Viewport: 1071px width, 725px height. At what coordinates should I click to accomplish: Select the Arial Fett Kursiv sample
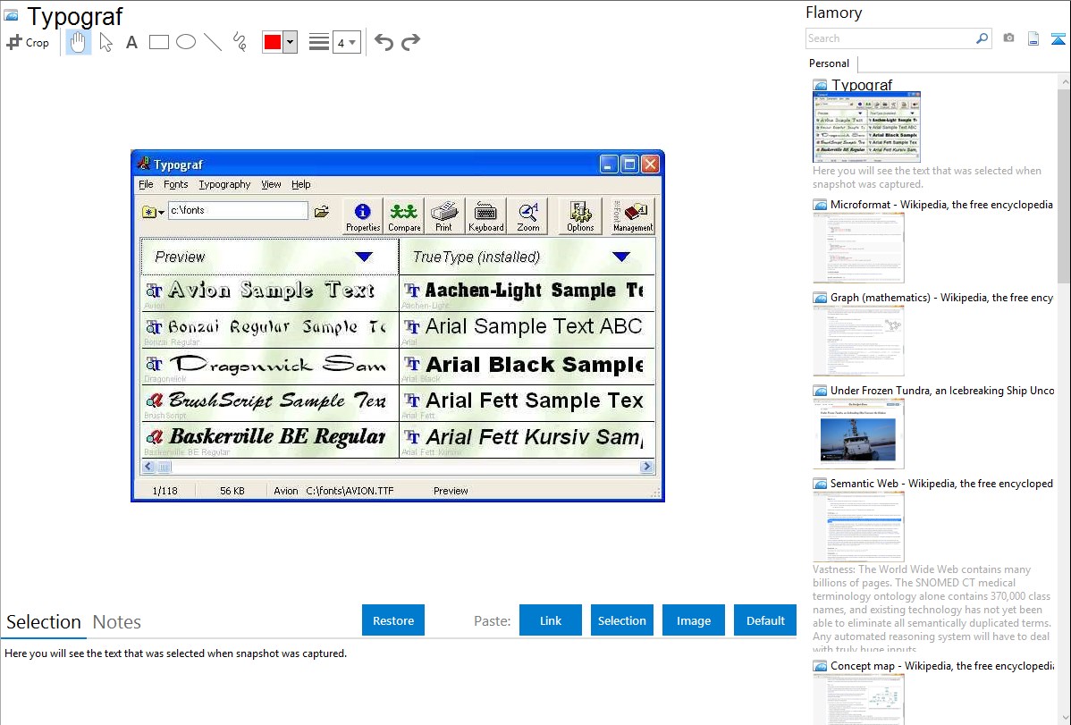(527, 440)
